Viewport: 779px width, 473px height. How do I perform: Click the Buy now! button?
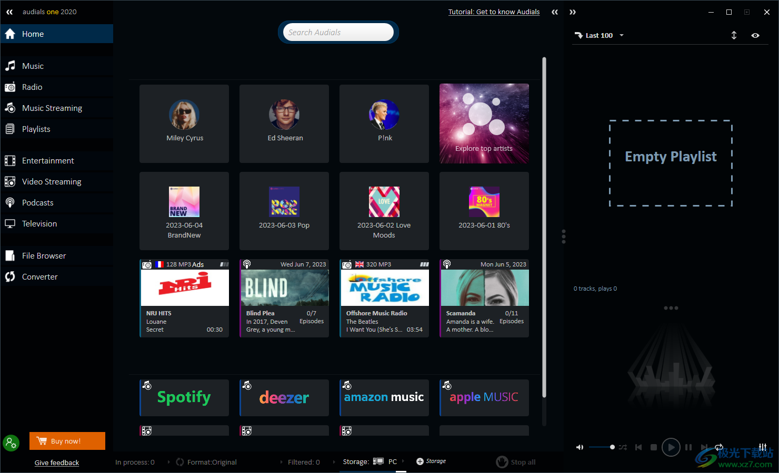[67, 441]
